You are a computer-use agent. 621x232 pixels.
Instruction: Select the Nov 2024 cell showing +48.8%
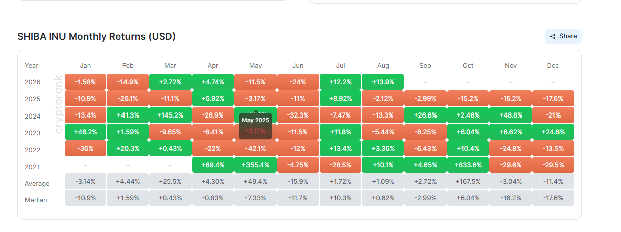(x=511, y=116)
